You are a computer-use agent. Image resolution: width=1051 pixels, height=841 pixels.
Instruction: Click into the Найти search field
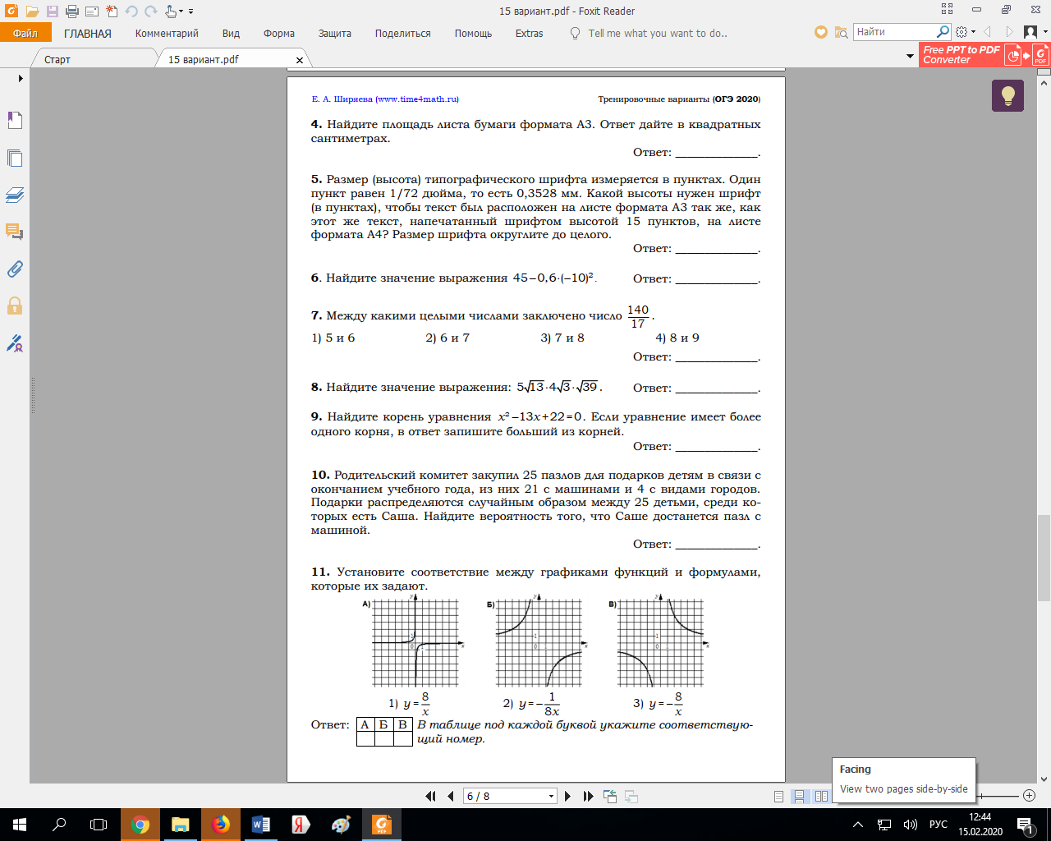click(894, 32)
